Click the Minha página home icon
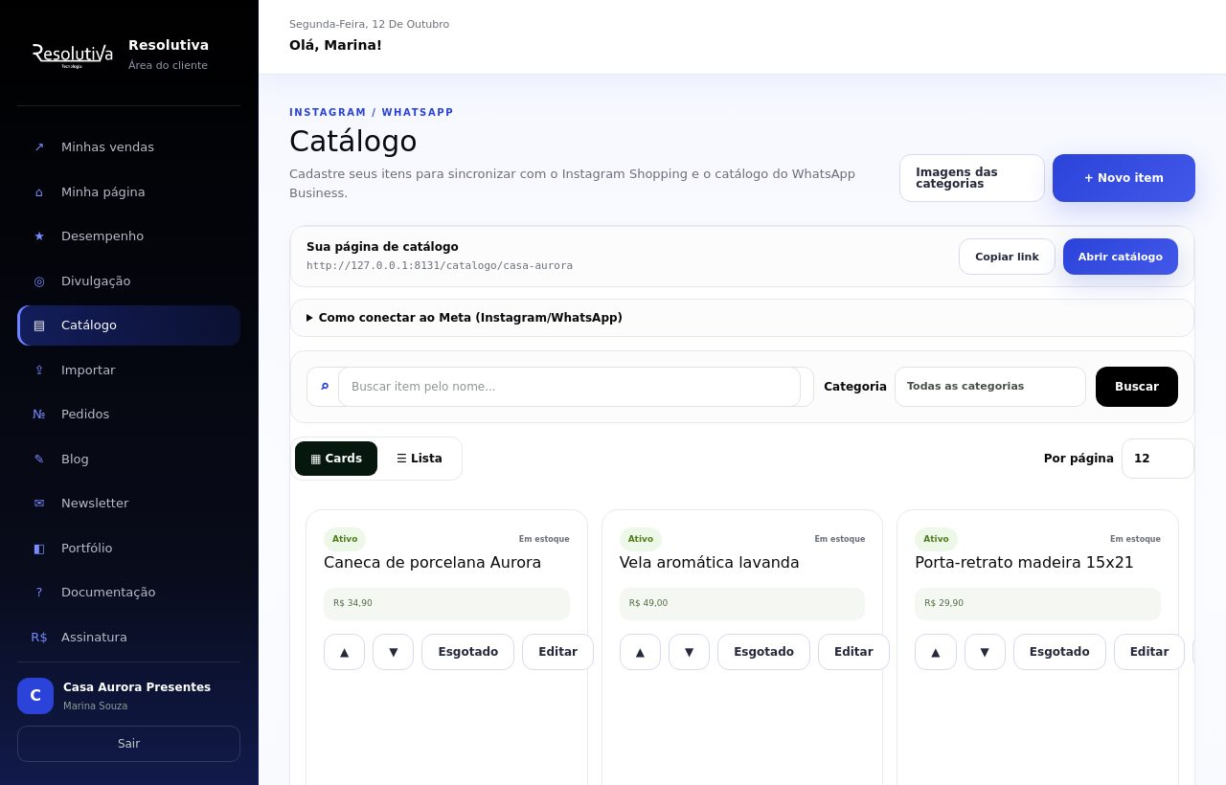Viewport: 1226px width, 785px height. coord(39,191)
